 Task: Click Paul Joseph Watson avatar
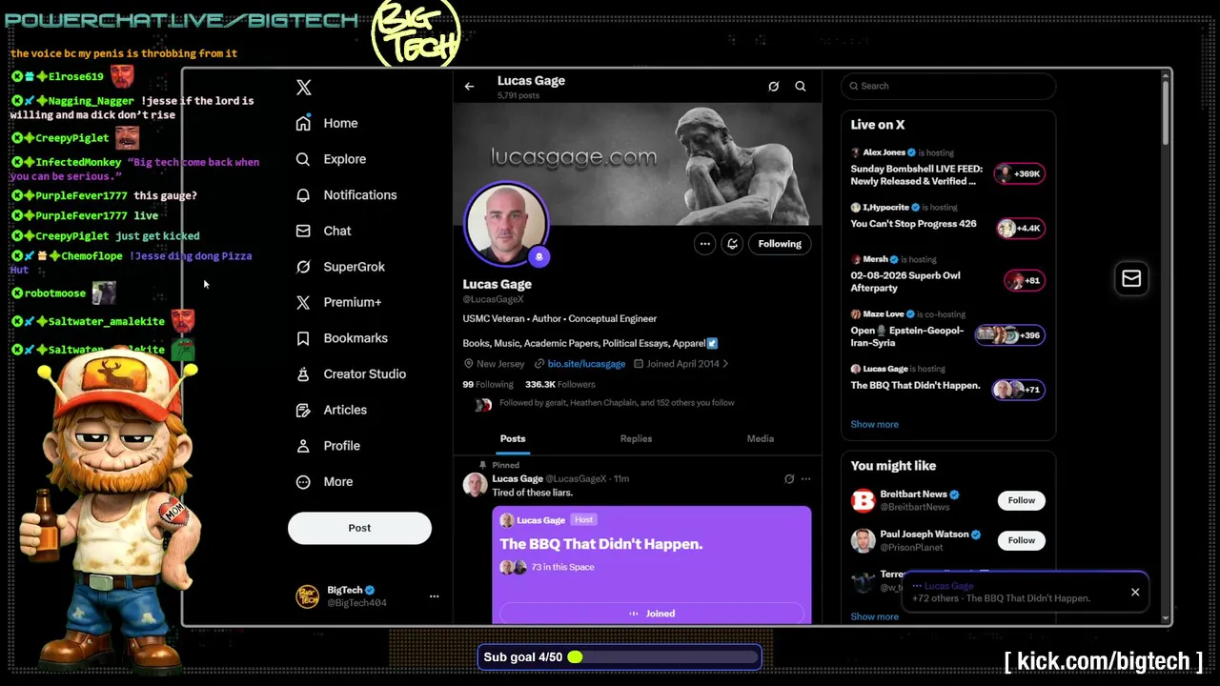863,540
